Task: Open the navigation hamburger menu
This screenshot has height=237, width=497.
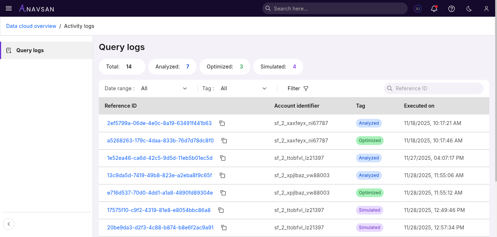Action: 9,9
